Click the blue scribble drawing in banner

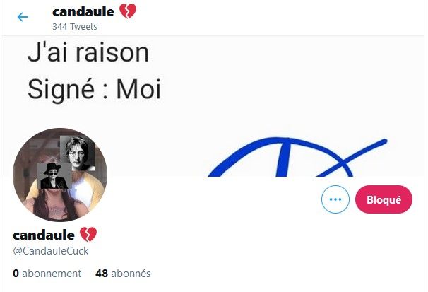tap(297, 158)
